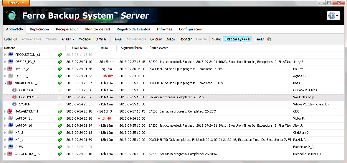The height and width of the screenshot is (163, 347).
Task: Sort by the Delta column header
Action: pos(104,48)
